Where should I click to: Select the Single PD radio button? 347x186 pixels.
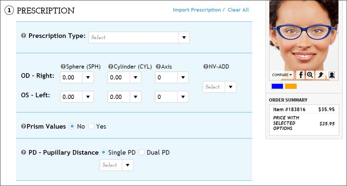tap(104, 152)
